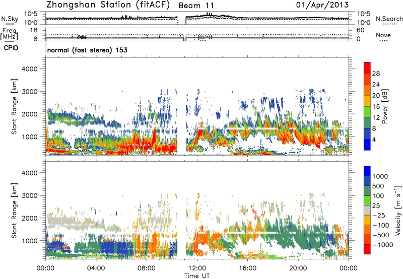Click the '60' Nave axis value
The image size is (403, 279).
(x=360, y=30)
